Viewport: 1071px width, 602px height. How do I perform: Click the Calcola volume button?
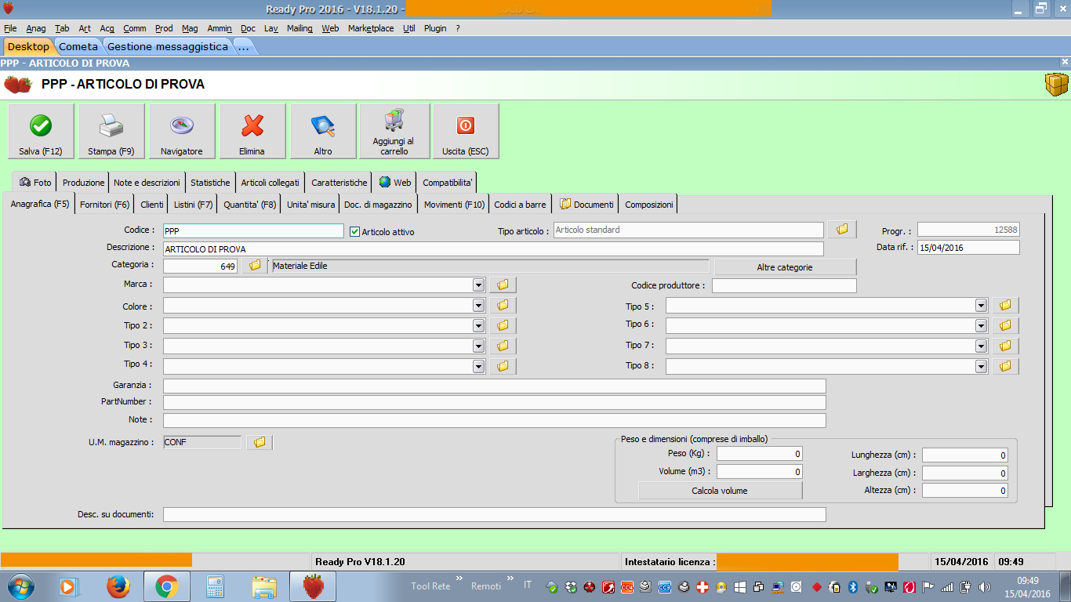click(x=720, y=491)
